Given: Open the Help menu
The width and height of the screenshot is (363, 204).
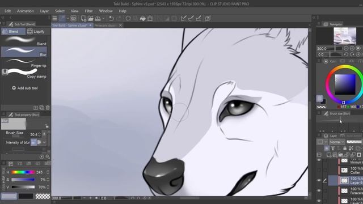Looking at the screenshot, I should 123,11.
